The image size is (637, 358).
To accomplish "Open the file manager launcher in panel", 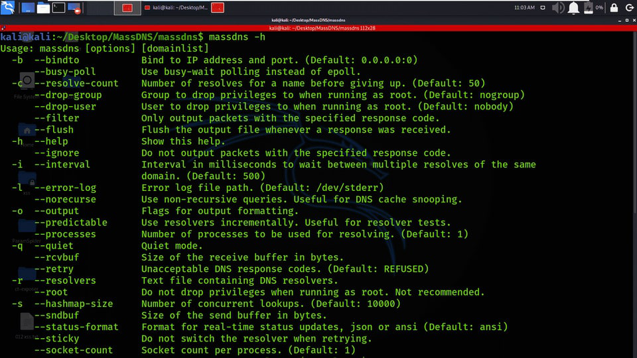I will [x=43, y=8].
